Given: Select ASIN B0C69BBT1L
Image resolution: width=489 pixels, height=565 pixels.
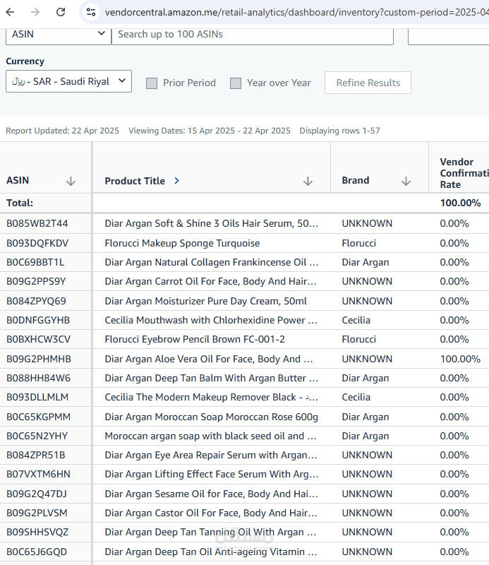Looking at the screenshot, I should (x=35, y=262).
